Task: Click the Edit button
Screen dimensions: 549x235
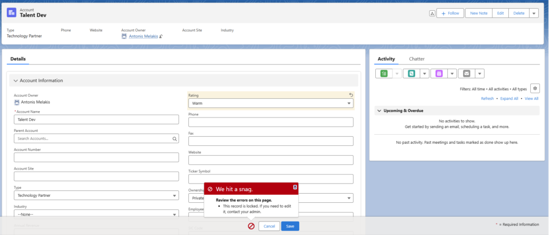Action: [x=500, y=13]
